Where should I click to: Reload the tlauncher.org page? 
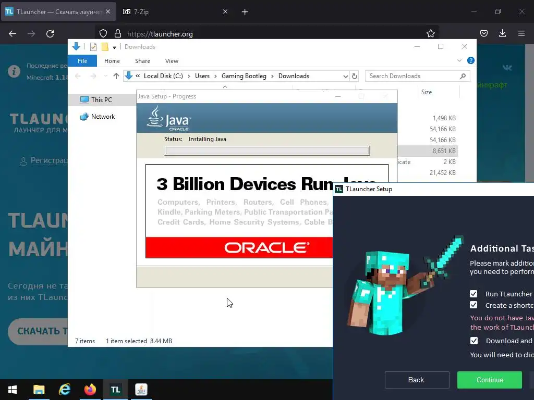point(50,34)
